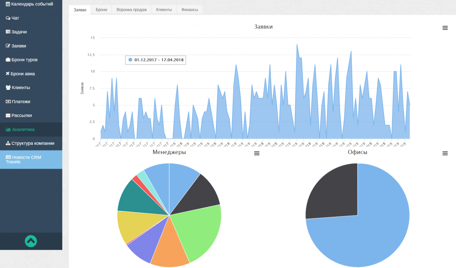Click the suitcase icon beside Брони туров
The width and height of the screenshot is (456, 268).
[x=8, y=60]
